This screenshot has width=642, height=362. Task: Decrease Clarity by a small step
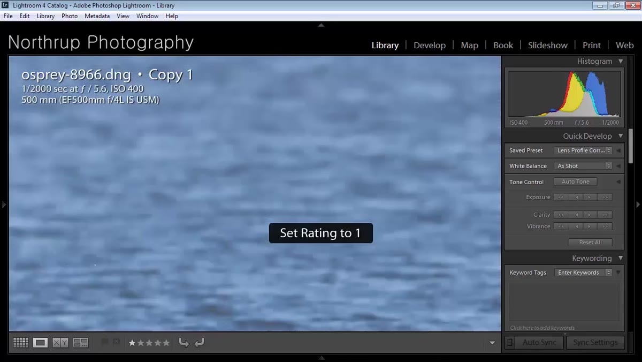tap(576, 215)
